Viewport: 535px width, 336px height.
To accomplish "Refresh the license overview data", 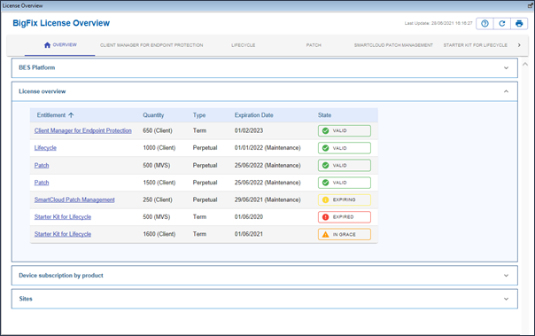I will coord(502,24).
